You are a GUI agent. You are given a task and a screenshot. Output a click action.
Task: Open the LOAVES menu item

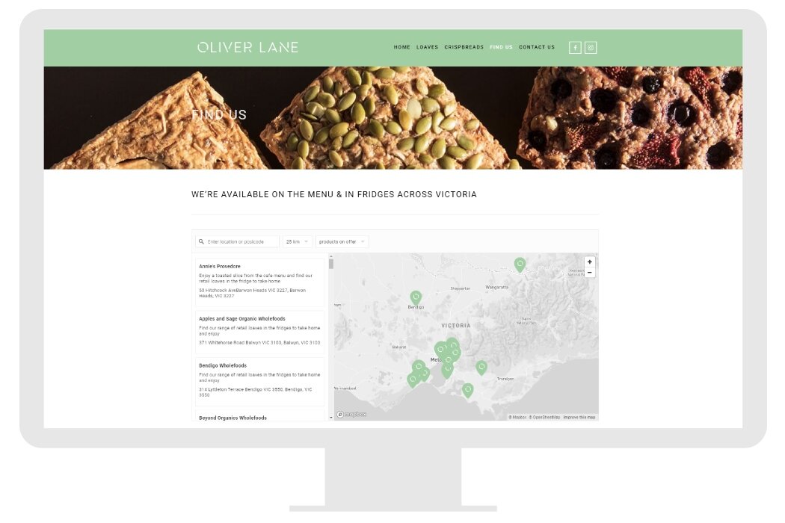coord(427,47)
